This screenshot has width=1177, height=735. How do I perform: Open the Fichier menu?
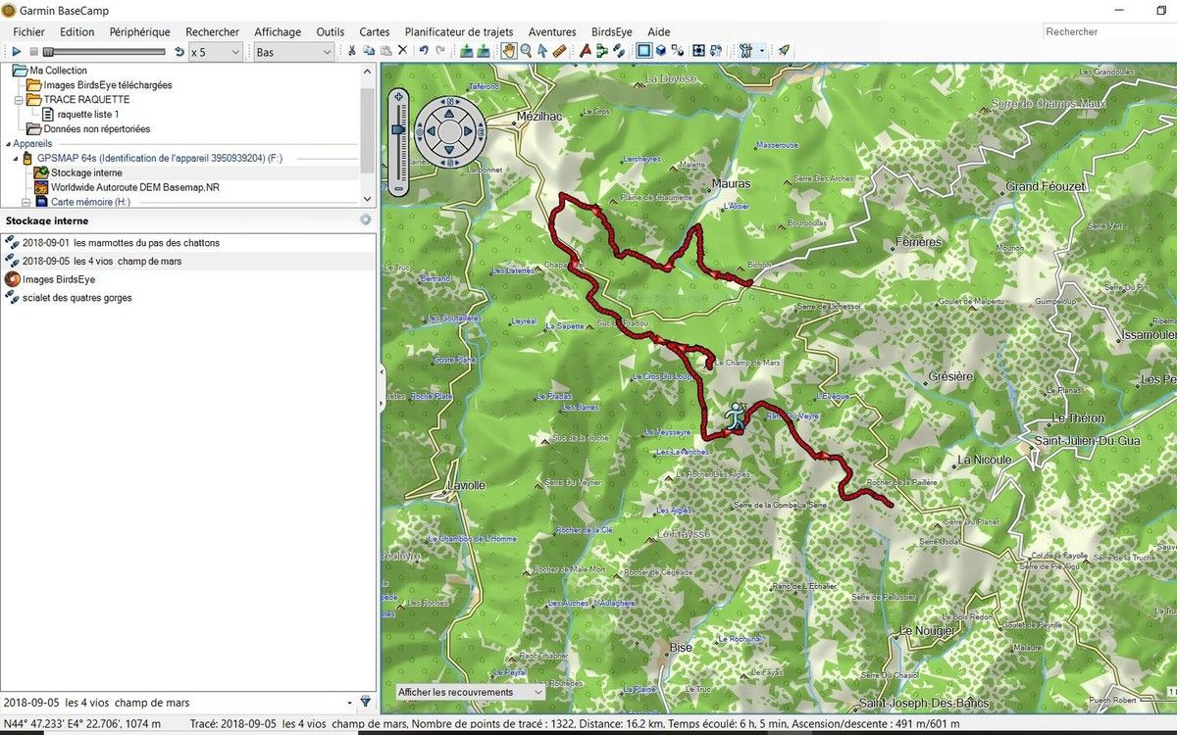pyautogui.click(x=28, y=32)
